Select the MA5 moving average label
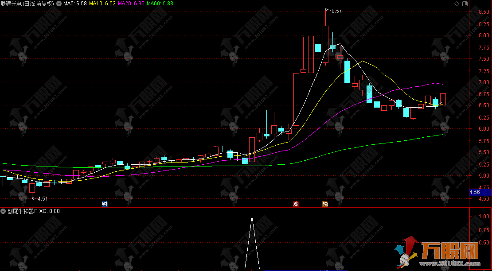 pos(75,4)
